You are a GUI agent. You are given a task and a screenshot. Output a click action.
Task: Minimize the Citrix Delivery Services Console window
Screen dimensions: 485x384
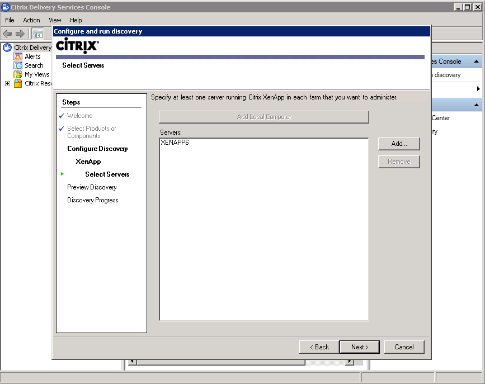click(x=459, y=7)
